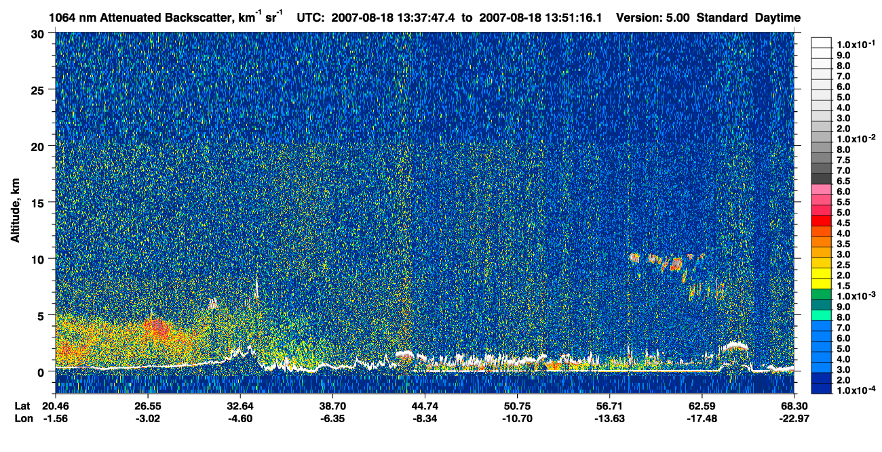Screen dimensions: 882x452
Task: Click the longitude value '-6.35'
Action: pyautogui.click(x=332, y=419)
